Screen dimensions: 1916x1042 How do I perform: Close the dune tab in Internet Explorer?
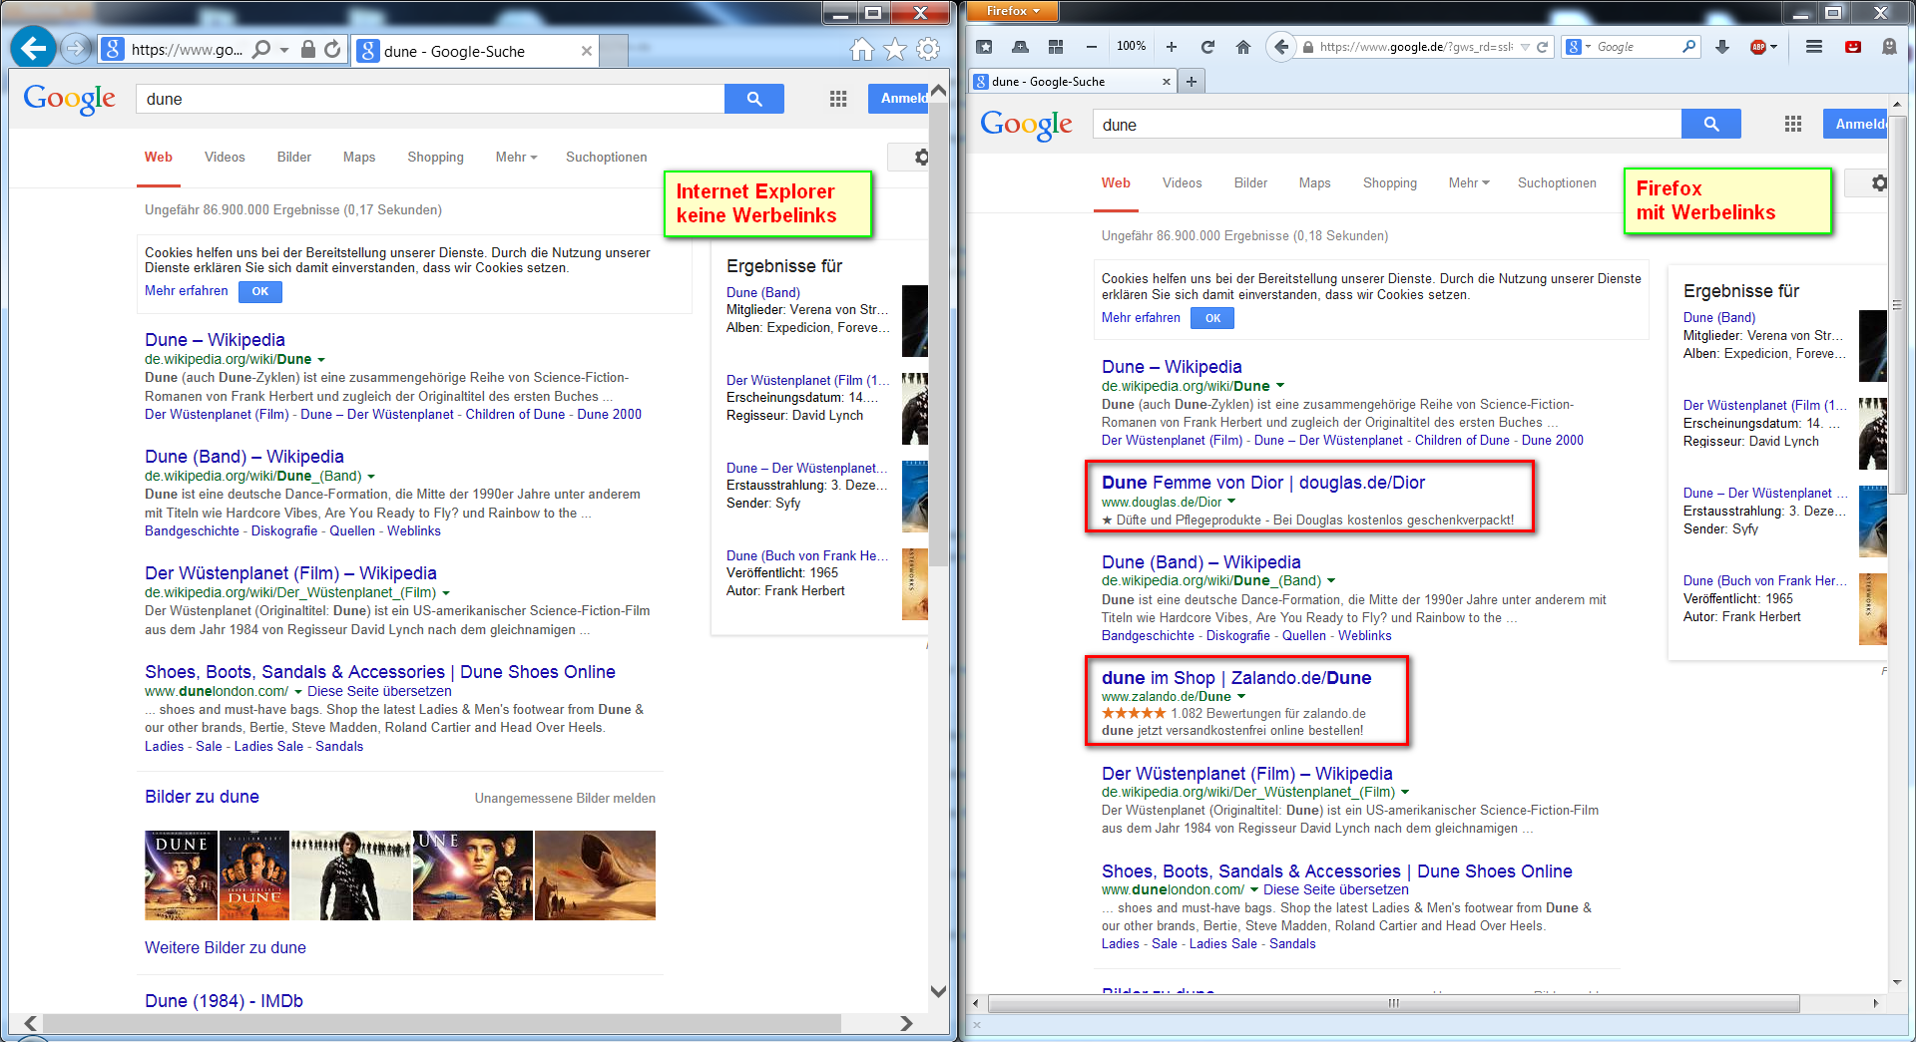pos(587,51)
